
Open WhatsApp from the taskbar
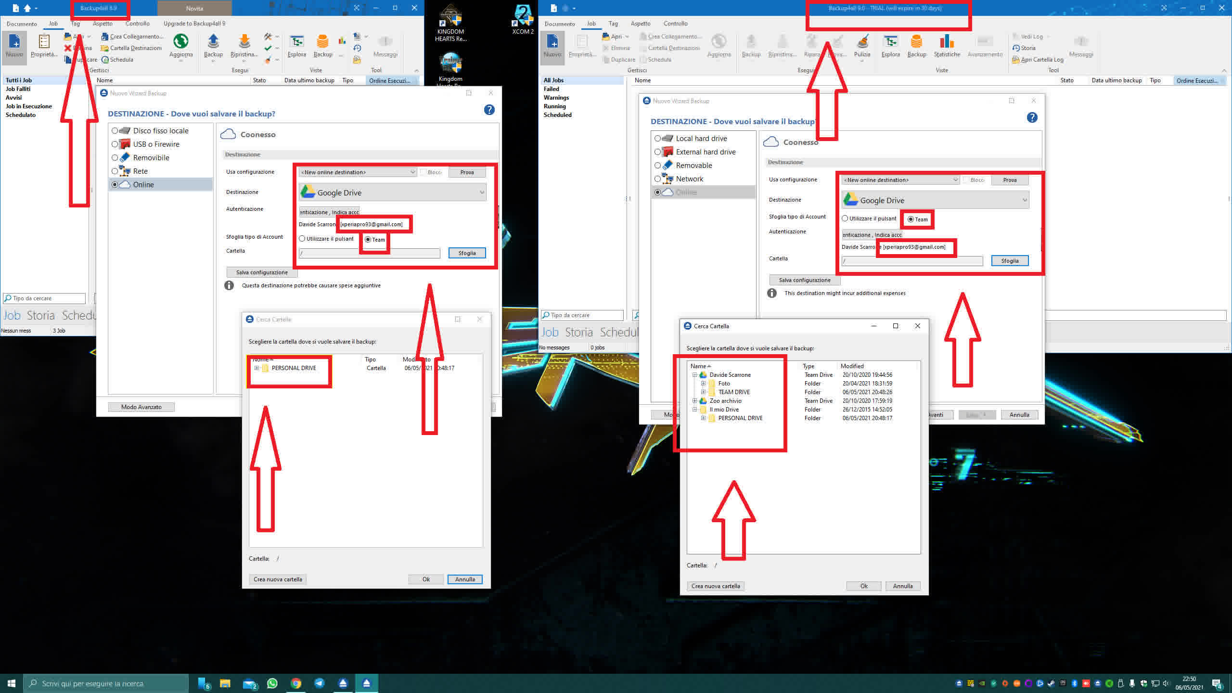point(272,683)
